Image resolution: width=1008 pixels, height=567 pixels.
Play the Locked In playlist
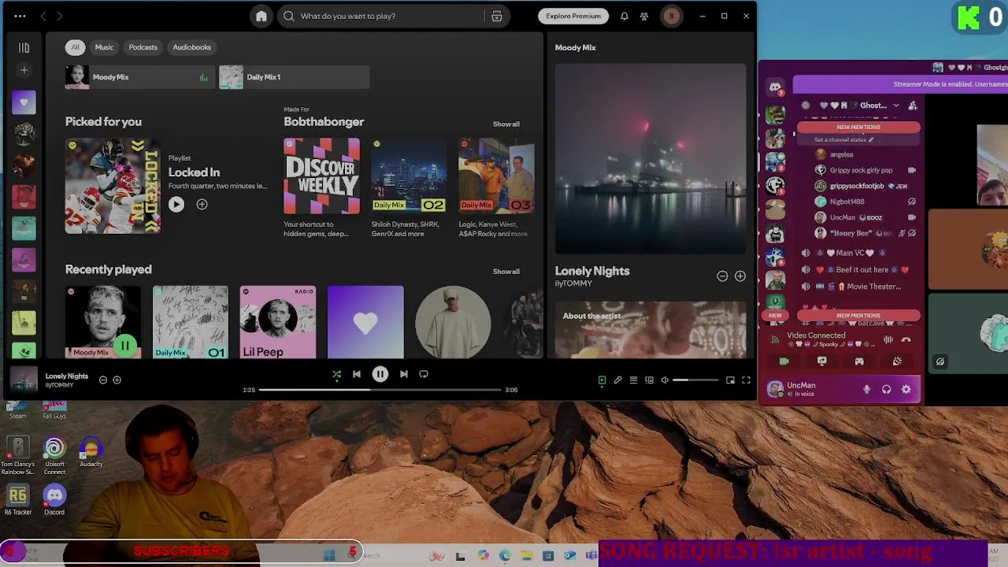(x=176, y=205)
